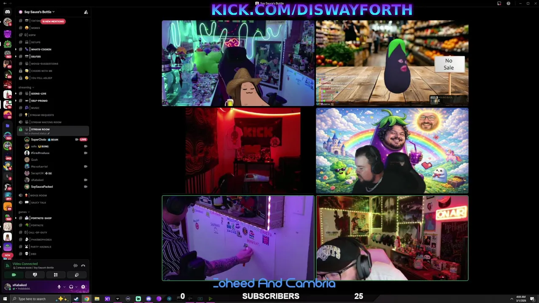Open the server folder icon in server list
The width and height of the screenshot is (539, 303).
8,125
